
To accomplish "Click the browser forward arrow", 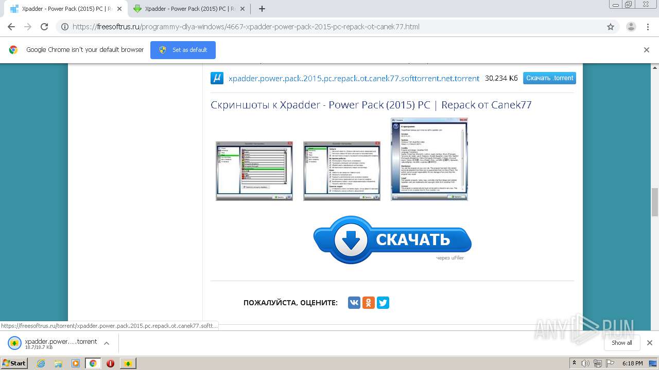I will pyautogui.click(x=28, y=27).
